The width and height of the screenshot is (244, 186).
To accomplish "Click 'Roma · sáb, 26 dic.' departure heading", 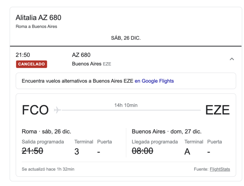I will (46, 132).
